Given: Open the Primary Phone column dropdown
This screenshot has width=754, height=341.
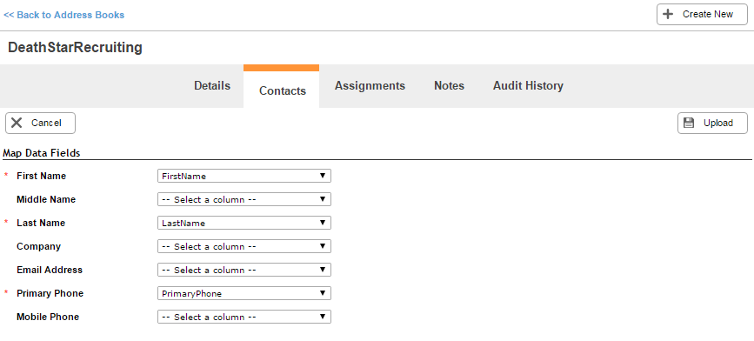Looking at the screenshot, I should 244,293.
